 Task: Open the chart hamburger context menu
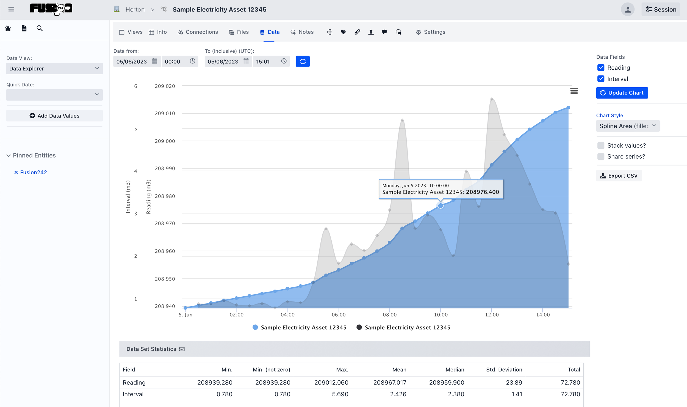(x=574, y=91)
